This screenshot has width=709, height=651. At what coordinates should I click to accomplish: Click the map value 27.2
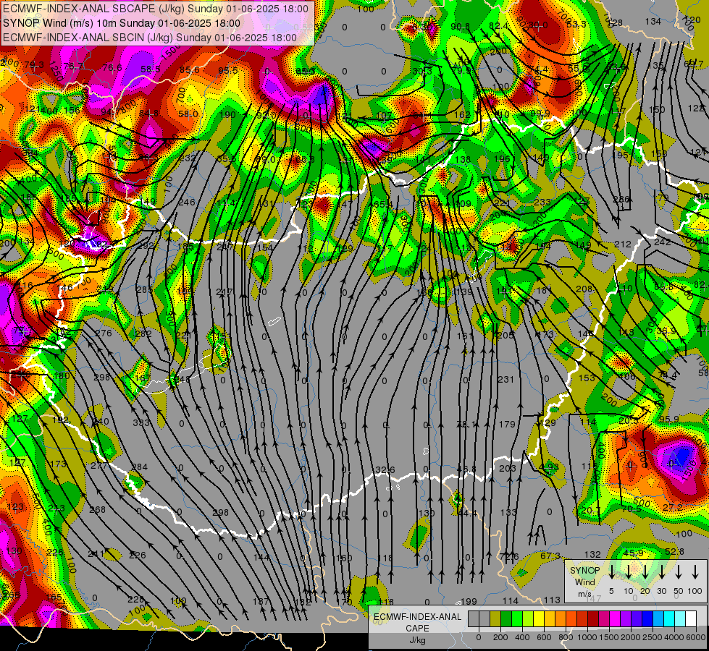pos(672,507)
